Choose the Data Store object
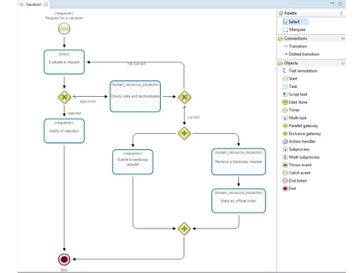 (295, 102)
